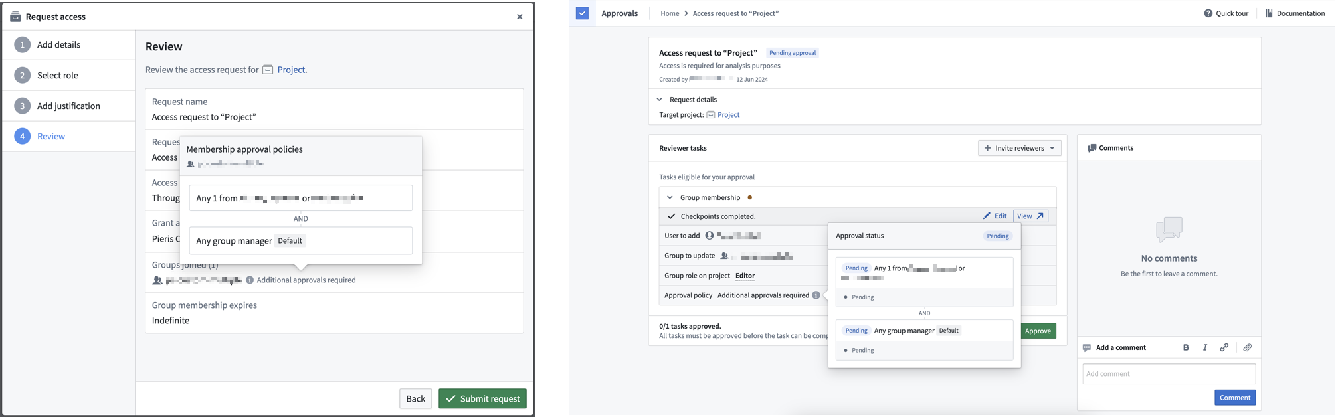Screen dimensions: 1336x419
Task: Click the Pending approval status tag
Action: pos(793,53)
